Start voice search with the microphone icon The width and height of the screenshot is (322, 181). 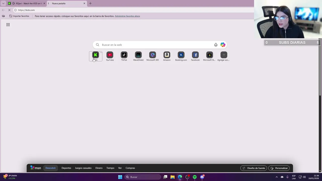coord(216,45)
